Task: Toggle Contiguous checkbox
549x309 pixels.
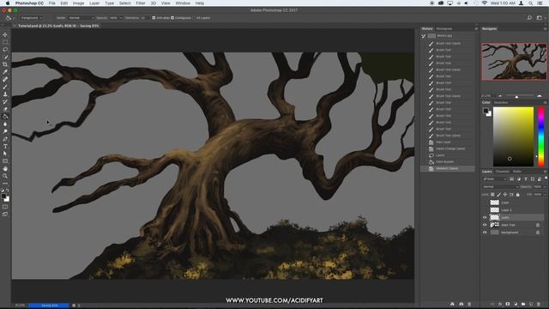Action: coord(172,18)
